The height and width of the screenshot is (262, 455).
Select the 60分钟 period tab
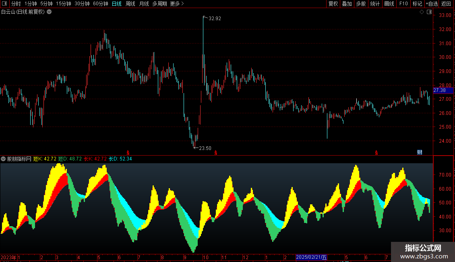click(101, 4)
